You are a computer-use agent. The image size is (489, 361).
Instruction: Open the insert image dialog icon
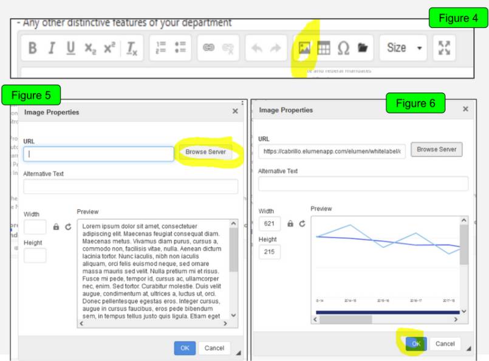pos(304,48)
